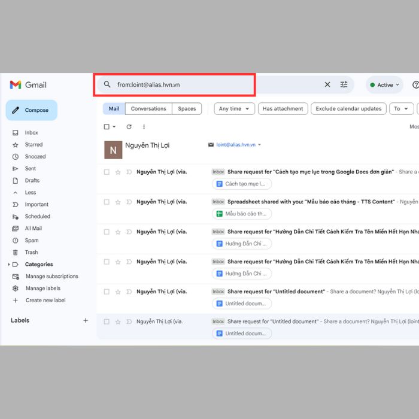The width and height of the screenshot is (419, 419).
Task: Collapse the sidebar with Less
Action: pos(30,193)
